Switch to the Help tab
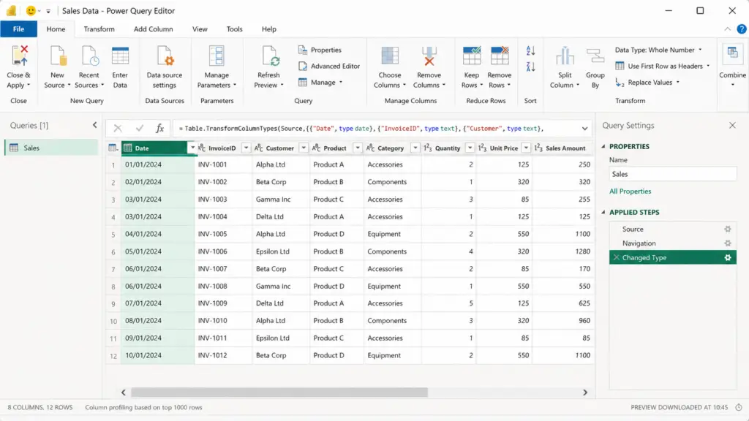This screenshot has height=421, width=749. coord(269,29)
